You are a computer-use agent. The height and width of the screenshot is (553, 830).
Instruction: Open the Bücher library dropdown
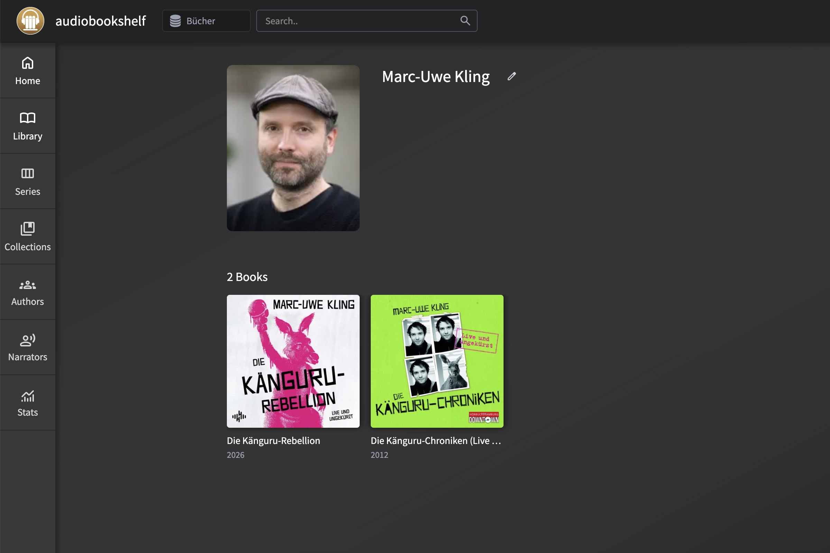(x=206, y=21)
